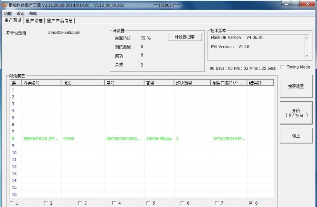Click the 搜寻装置 button
Viewport: 317px width, 207px height.
pyautogui.click(x=296, y=86)
